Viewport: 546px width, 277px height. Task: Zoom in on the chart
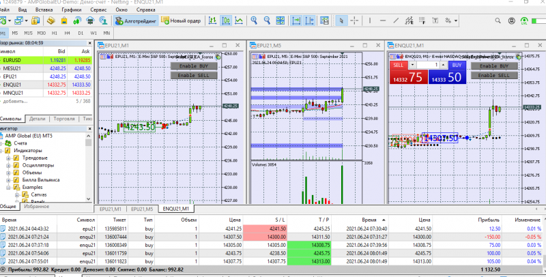coord(254,21)
